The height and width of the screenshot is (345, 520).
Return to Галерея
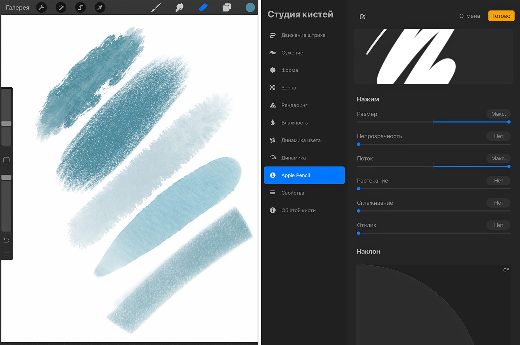coord(18,7)
